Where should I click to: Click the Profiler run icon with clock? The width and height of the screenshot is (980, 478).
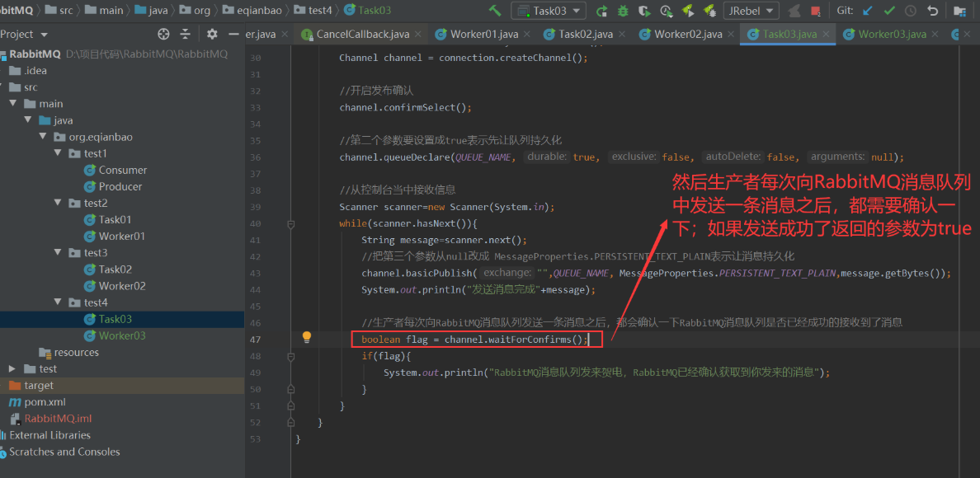pos(667,11)
